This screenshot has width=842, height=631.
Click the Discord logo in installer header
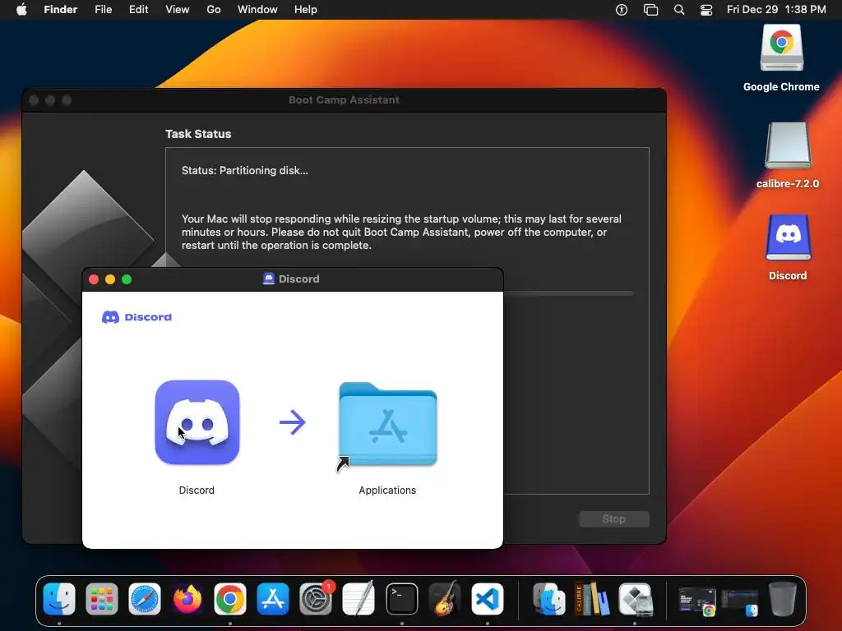(137, 317)
